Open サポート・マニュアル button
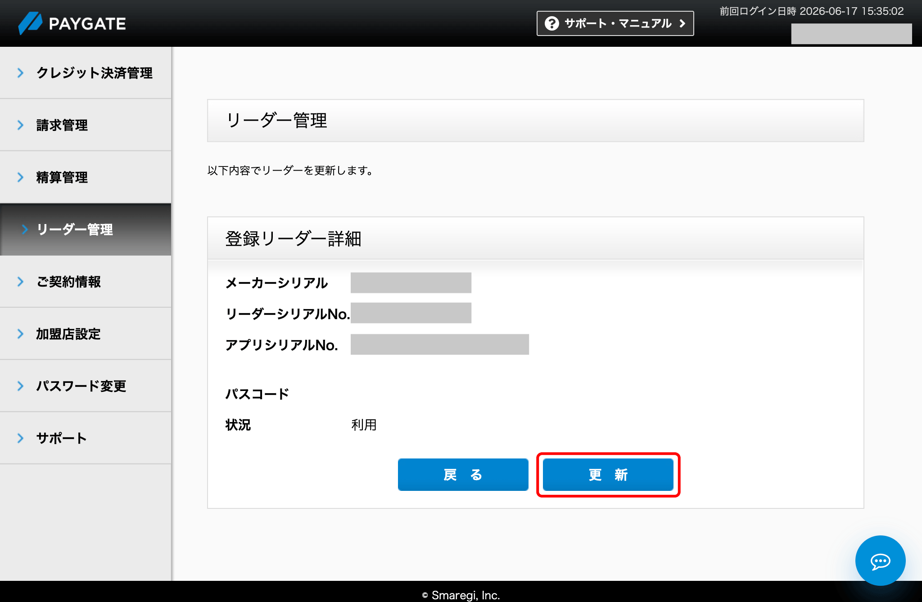This screenshot has width=922, height=602. click(615, 23)
